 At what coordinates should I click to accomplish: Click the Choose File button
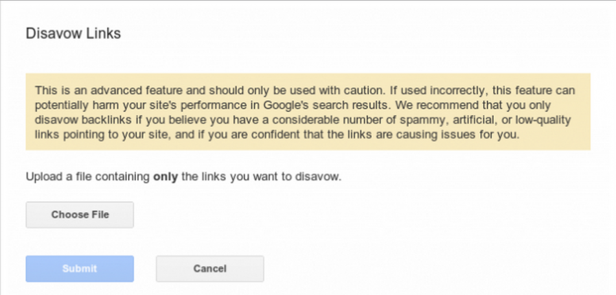(80, 215)
